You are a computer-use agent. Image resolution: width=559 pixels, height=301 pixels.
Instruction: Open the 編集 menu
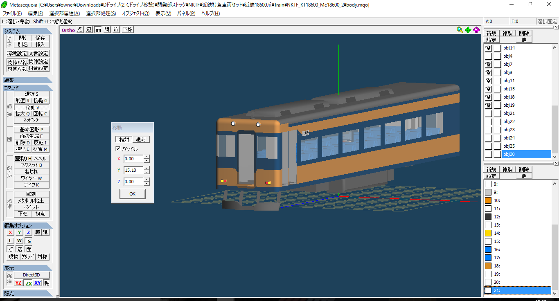pos(35,13)
